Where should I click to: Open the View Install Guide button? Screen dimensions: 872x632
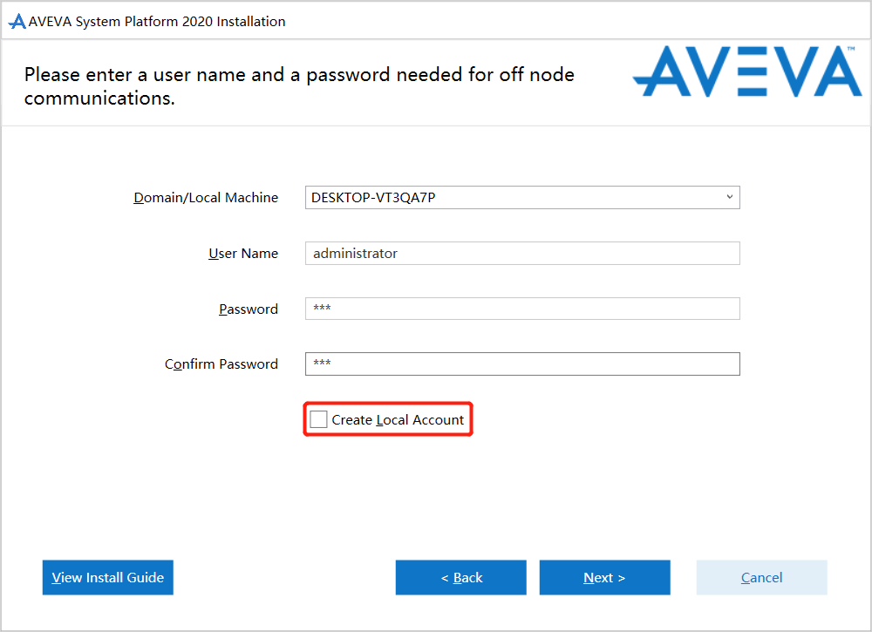click(108, 577)
